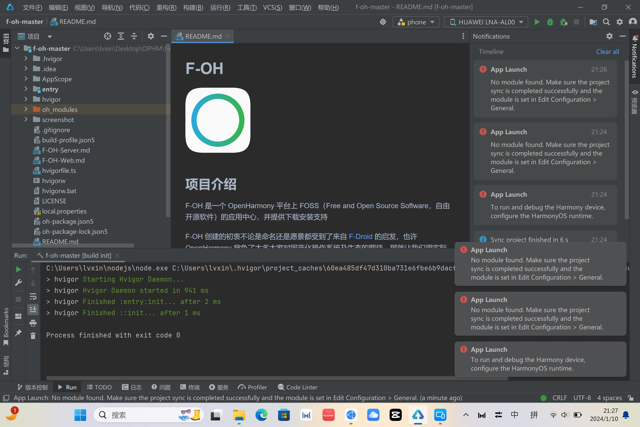The image size is (640, 427).
Task: Open the 运行(R) menu
Action: point(220,7)
